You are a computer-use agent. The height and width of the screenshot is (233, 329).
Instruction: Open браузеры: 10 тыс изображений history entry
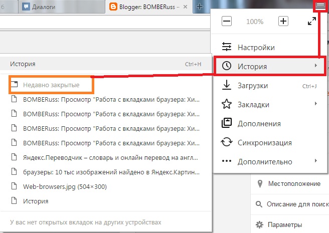(x=105, y=172)
